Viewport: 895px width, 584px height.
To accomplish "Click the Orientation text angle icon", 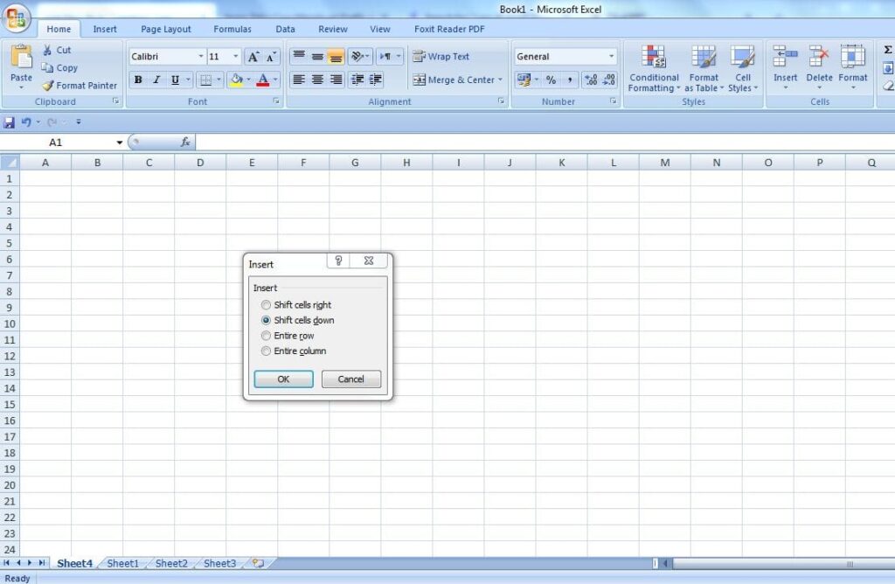I will click(357, 56).
